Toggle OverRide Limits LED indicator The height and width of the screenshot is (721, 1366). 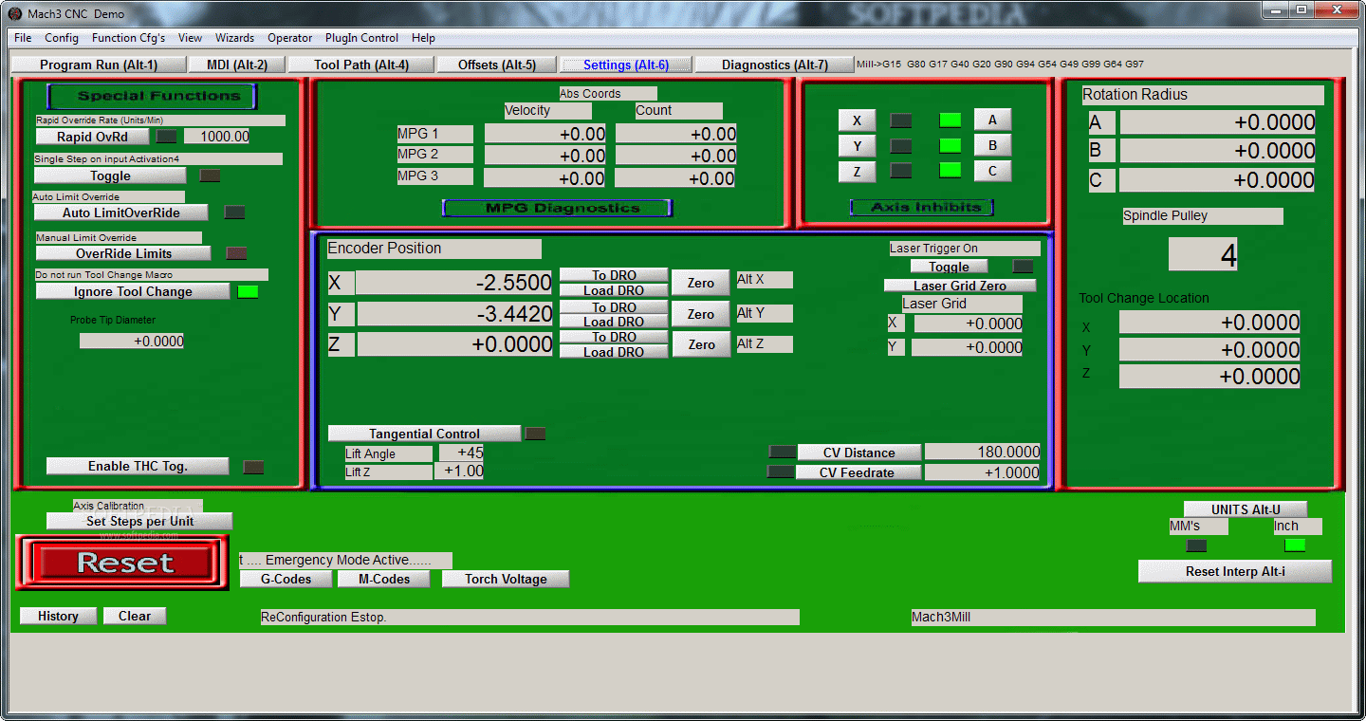[236, 253]
